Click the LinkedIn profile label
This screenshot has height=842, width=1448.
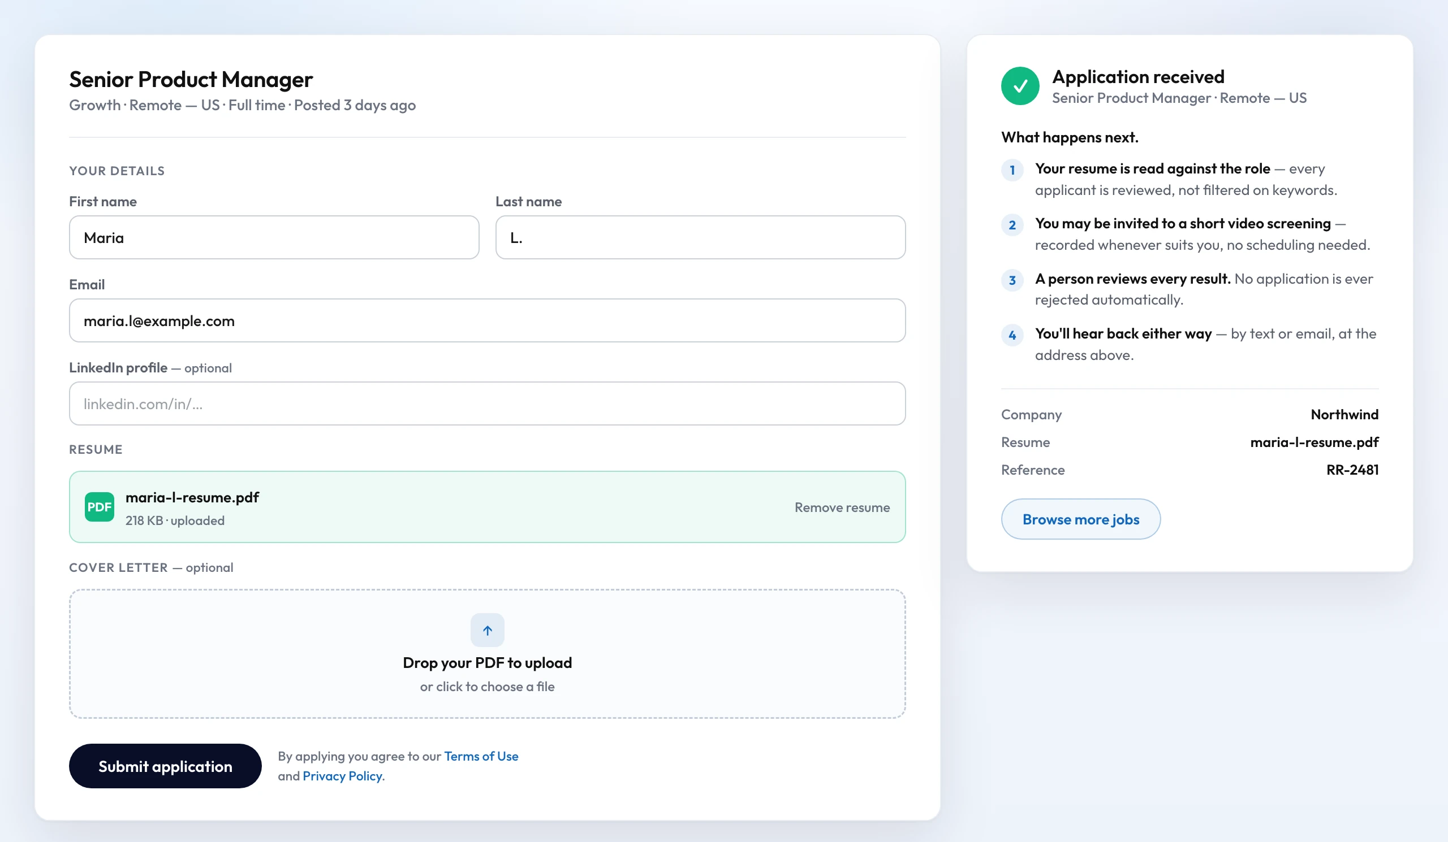[118, 368]
